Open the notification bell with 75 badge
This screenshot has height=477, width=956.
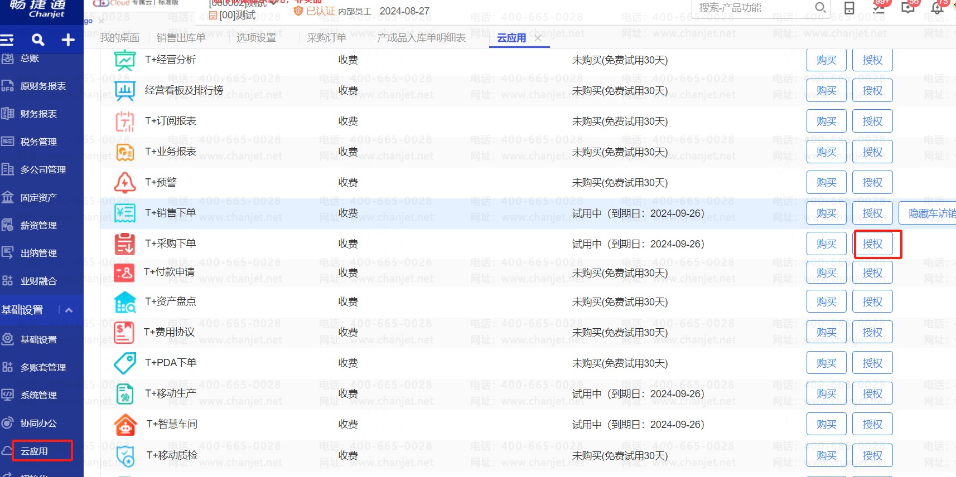[938, 7]
